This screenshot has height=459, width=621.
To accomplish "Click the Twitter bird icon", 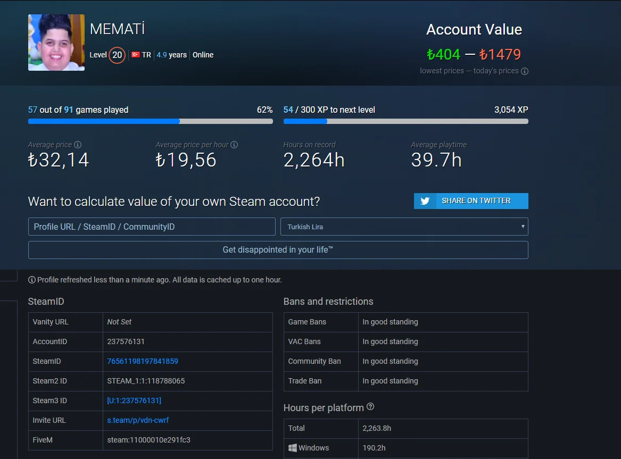I will click(x=425, y=201).
